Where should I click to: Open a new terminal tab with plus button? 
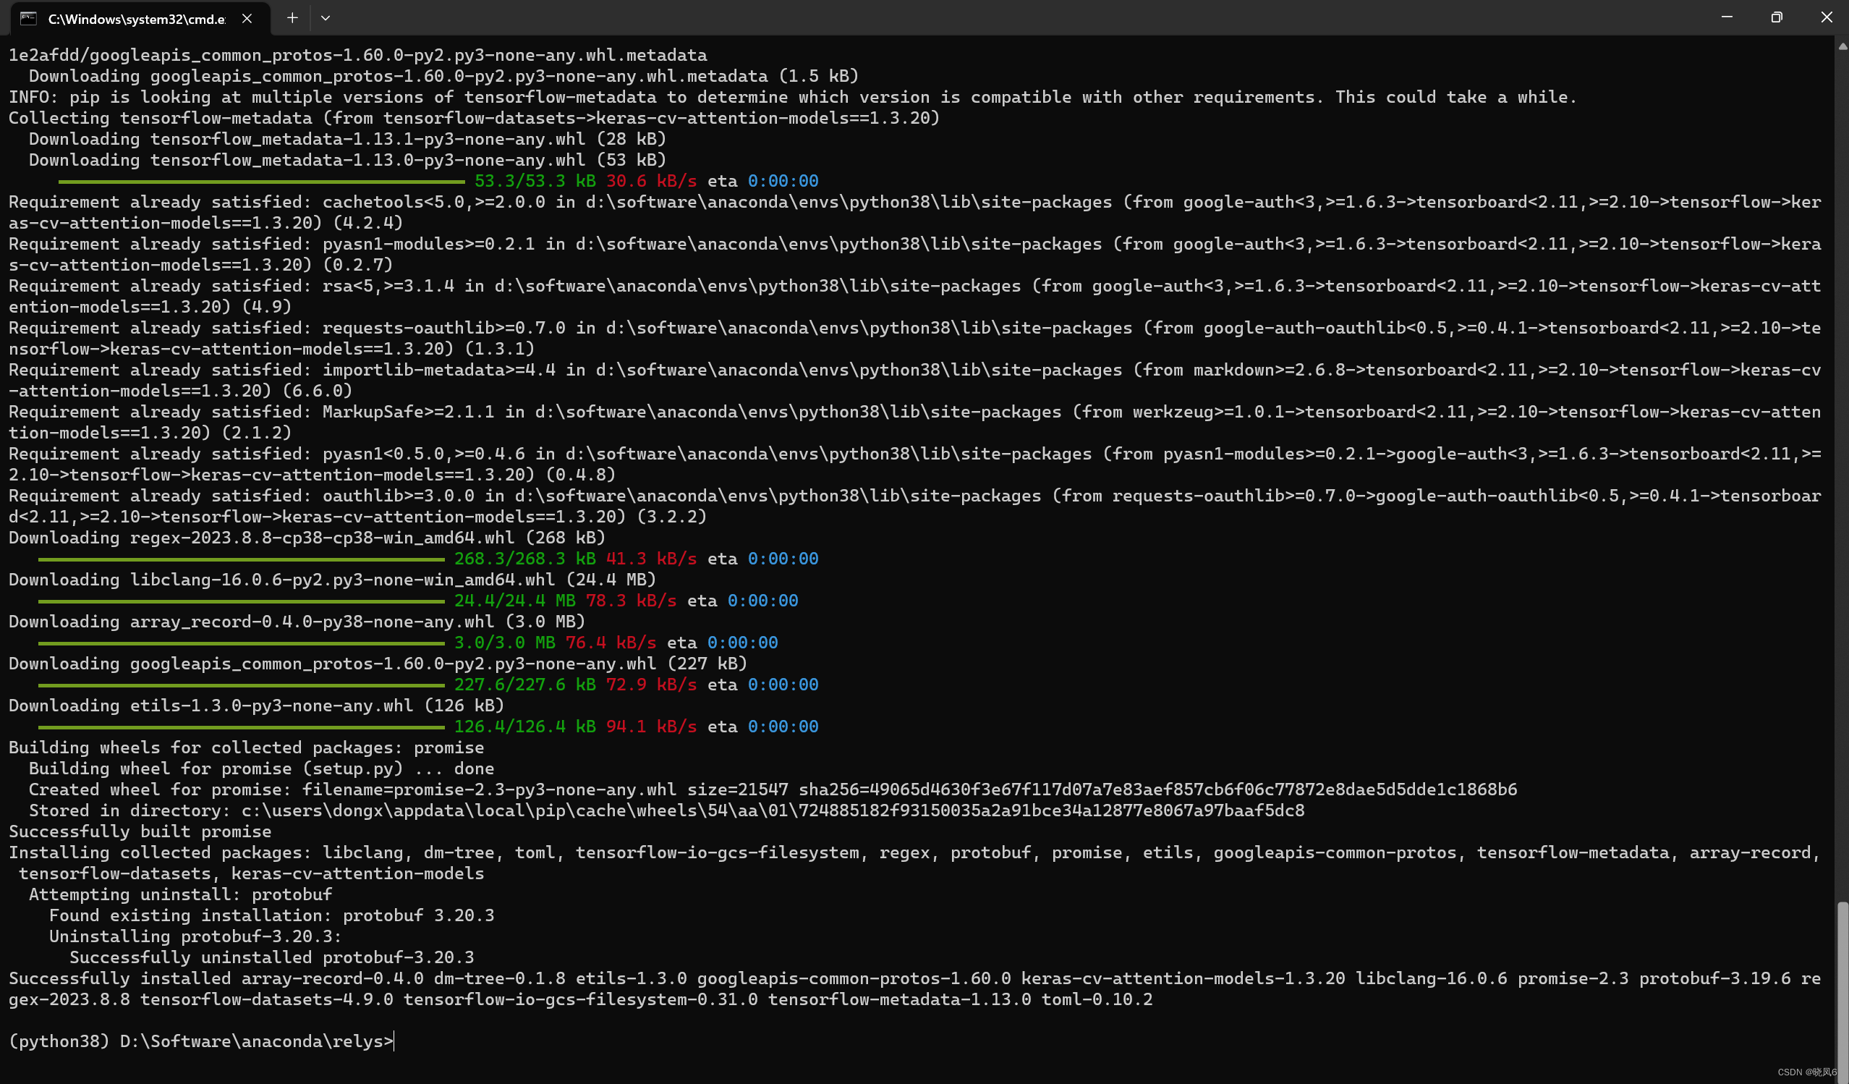pyautogui.click(x=292, y=18)
